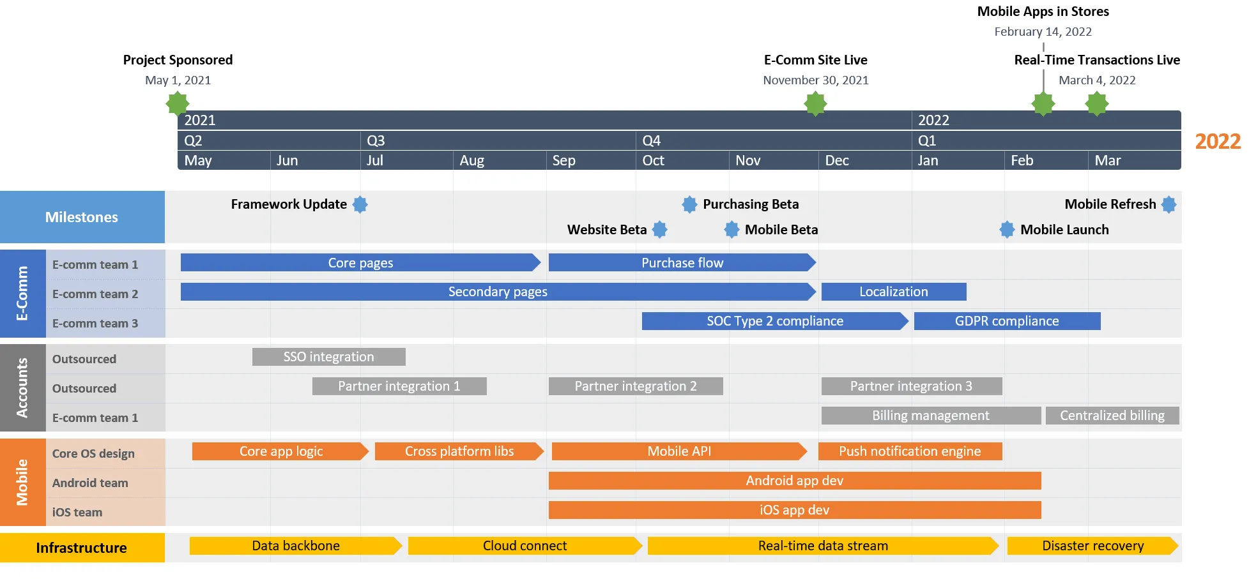This screenshot has height=579, width=1249.
Task: Click the Framework Update blue milestone icon
Action: tap(360, 204)
